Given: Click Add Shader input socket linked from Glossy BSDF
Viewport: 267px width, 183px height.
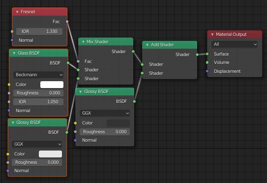Looking at the screenshot, I should click(142, 73).
